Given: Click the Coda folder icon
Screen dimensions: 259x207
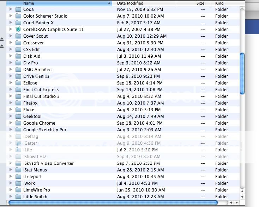Looking at the screenshot, I should [18, 10].
